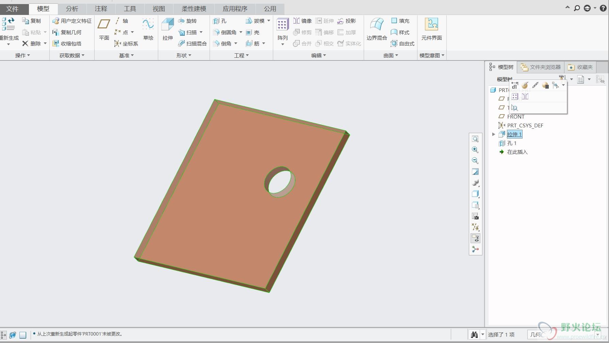This screenshot has width=609, height=343.
Task: Select the Swept Blend (扫描混合) tool
Action: (192, 43)
